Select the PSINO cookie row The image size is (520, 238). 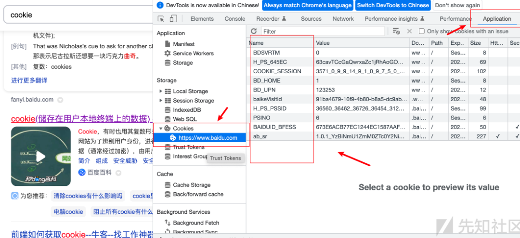coord(383,118)
